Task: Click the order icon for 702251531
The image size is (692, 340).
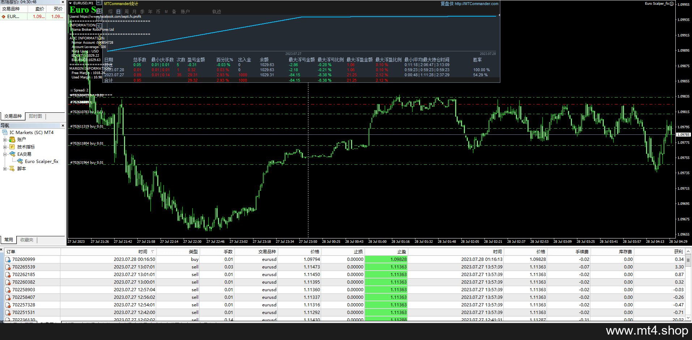Action: click(8, 313)
